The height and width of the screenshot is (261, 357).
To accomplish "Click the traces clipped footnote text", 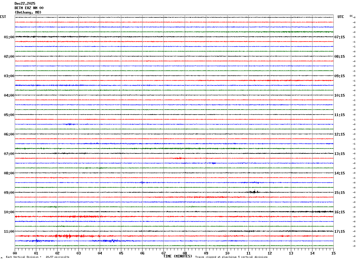I will tap(231, 257).
